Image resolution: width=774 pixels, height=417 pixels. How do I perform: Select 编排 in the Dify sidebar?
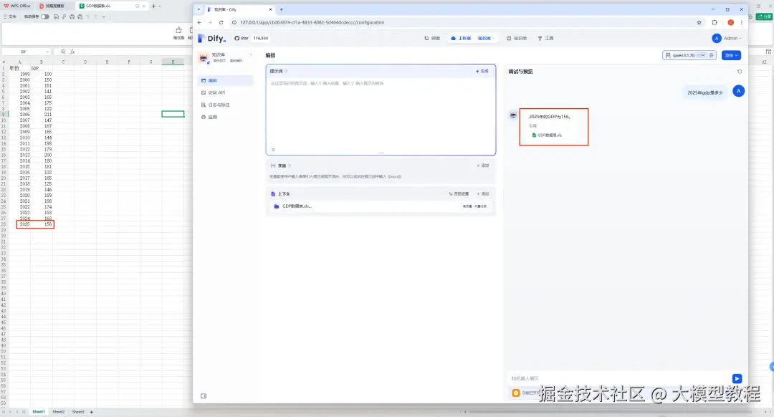pyautogui.click(x=226, y=80)
